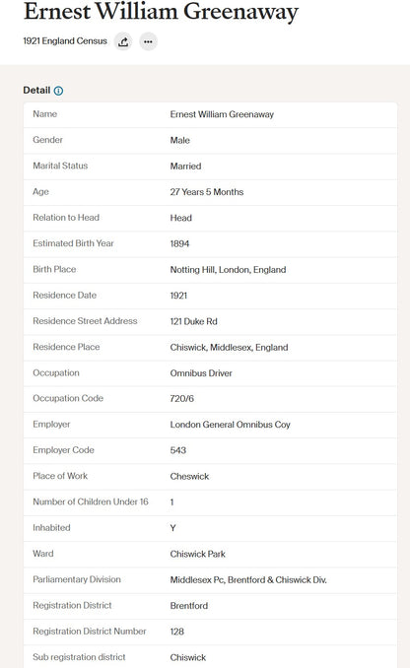Click the Omnibus Driver occupation value

pos(201,373)
